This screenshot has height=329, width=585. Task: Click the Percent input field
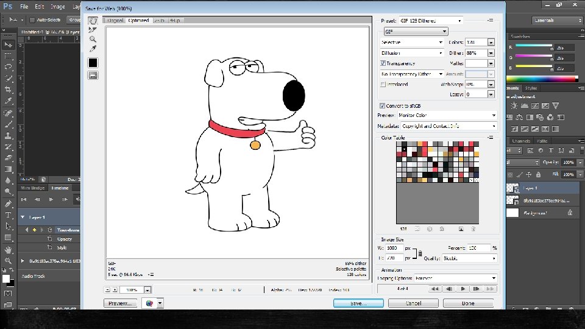479,248
